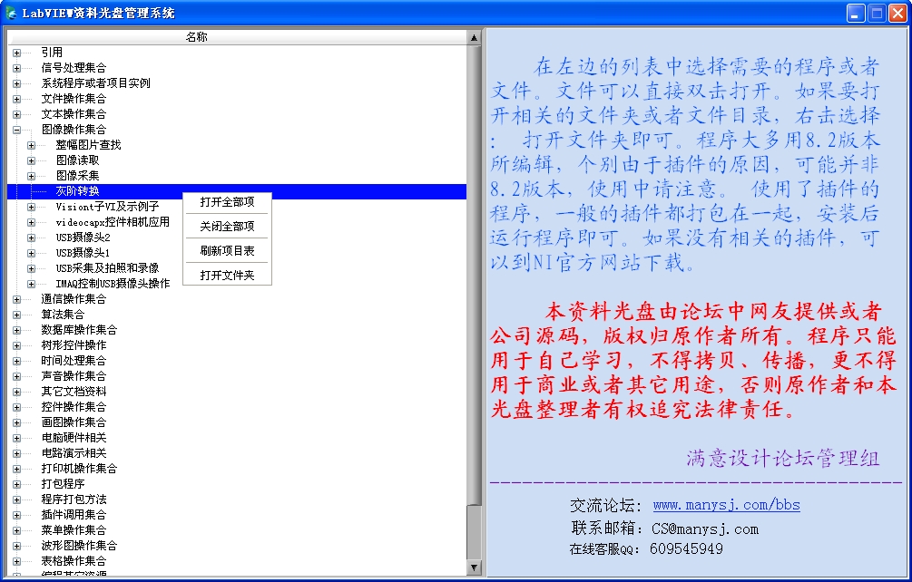Expand the 图像采集 sub-node
This screenshot has height=582, width=912.
coord(32,176)
